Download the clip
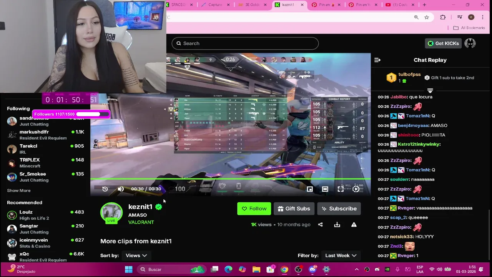The height and width of the screenshot is (277, 492). [337, 225]
